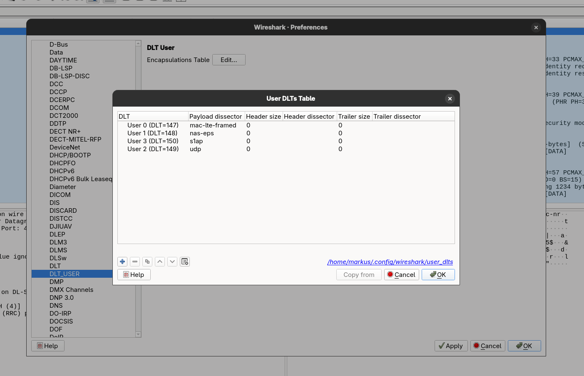Move a DLT entry down with the chevron icon
The width and height of the screenshot is (584, 376).
pyautogui.click(x=172, y=261)
